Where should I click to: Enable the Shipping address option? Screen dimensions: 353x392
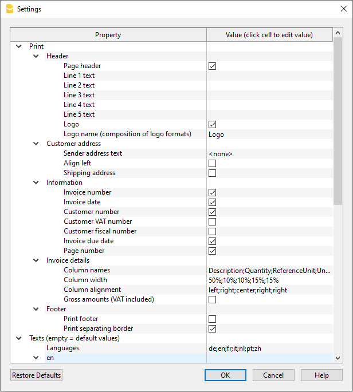click(x=213, y=173)
